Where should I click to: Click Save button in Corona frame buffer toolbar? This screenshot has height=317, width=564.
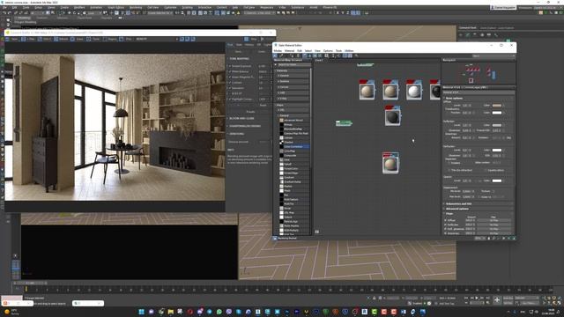tap(12, 39)
